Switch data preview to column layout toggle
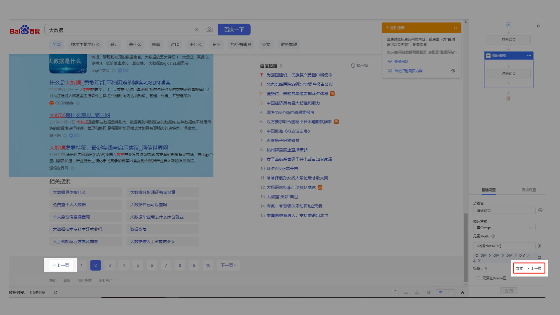 point(450,293)
